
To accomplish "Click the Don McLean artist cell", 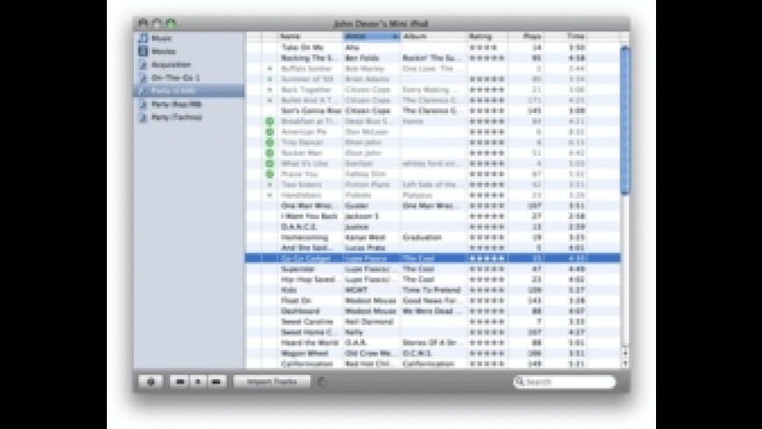I will click(367, 131).
